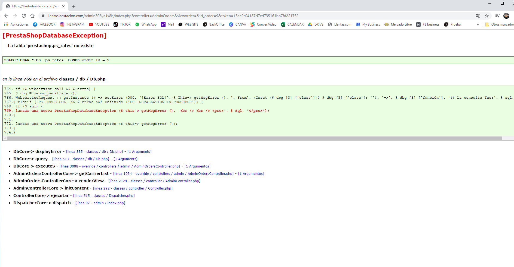Click the code block horizontal scrollbar
Viewport: 514px width, 267px height.
[255, 138]
